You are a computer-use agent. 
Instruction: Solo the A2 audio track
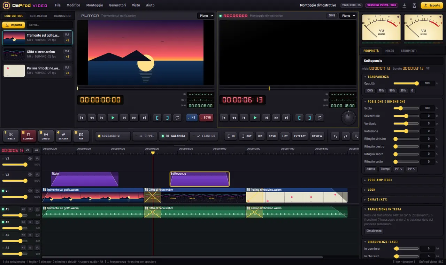tap(30, 222)
